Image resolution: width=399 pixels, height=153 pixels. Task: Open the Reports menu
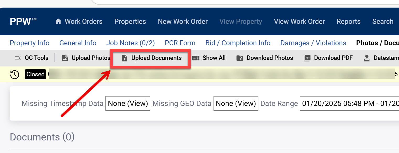click(348, 21)
